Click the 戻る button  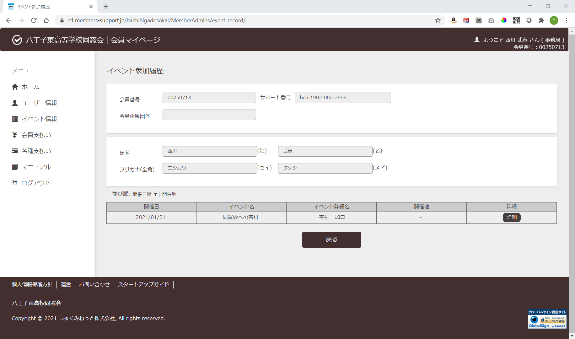tap(331, 239)
